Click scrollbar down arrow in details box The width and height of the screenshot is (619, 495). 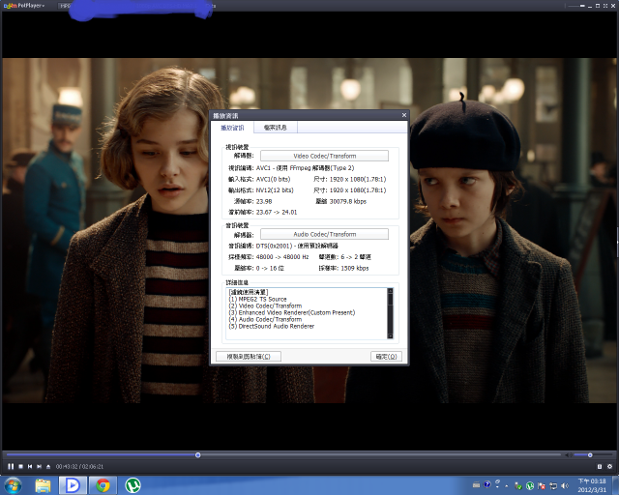coord(390,335)
